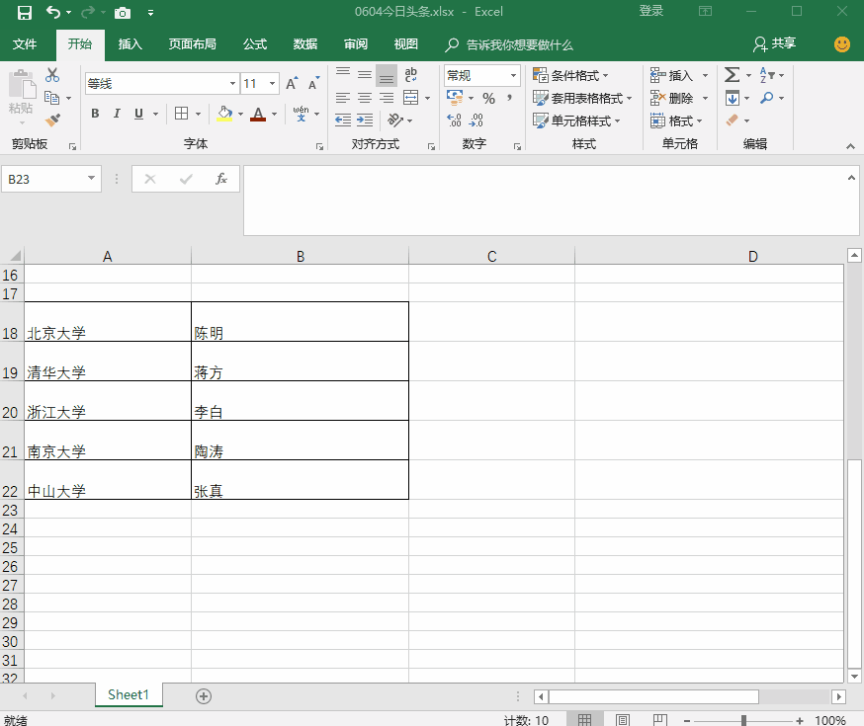
Task: Increase font size with the large A
Action: tap(292, 84)
